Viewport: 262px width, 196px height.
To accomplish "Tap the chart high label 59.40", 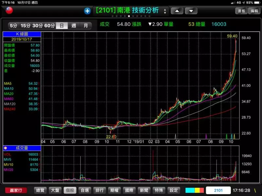I will [232, 36].
